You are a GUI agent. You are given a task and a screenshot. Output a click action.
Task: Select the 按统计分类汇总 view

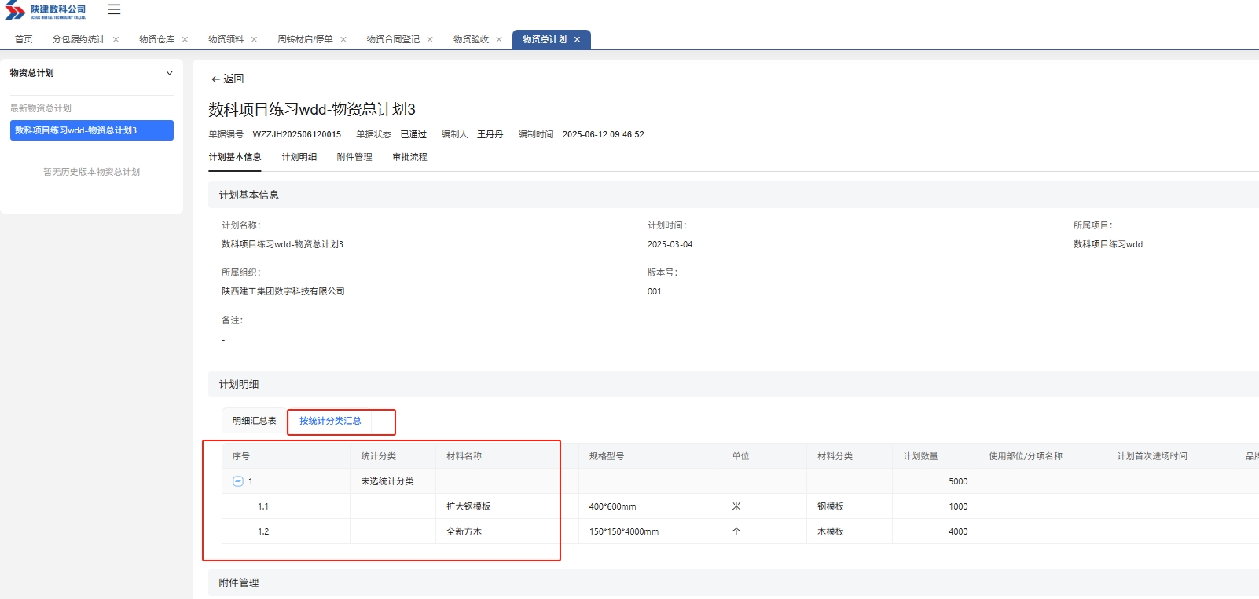coord(330,421)
